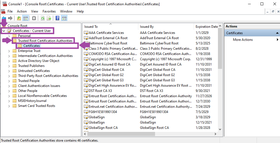The width and height of the screenshot is (280, 143).
Task: Click the Up One Level folder icon
Action: [x=19, y=18]
